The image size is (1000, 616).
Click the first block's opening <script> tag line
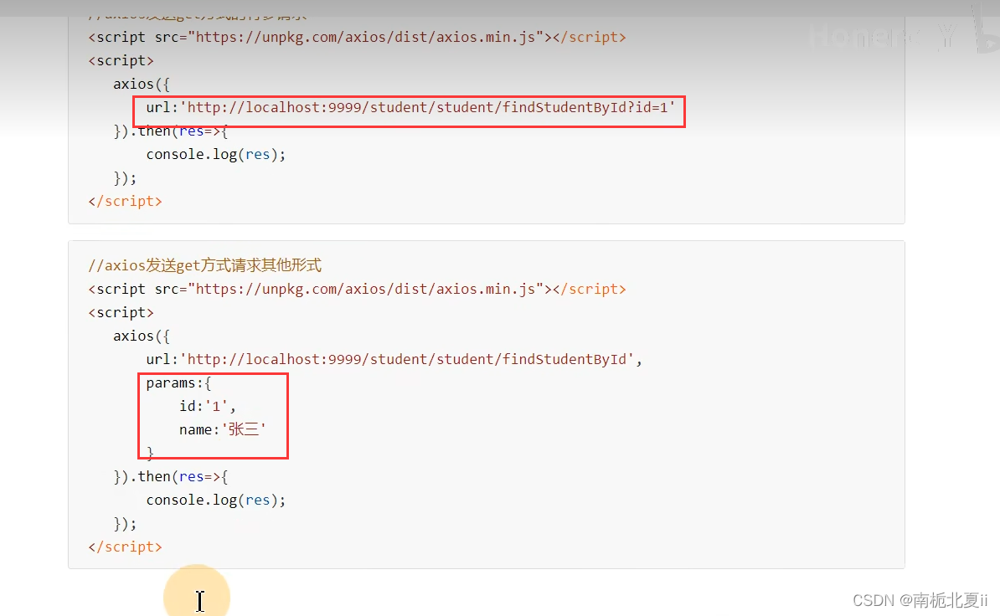tap(121, 60)
